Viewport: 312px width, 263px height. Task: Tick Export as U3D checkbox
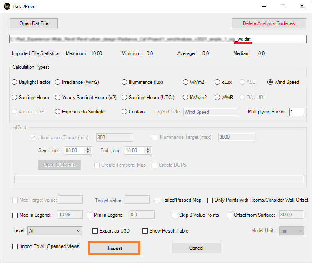(x=95, y=231)
